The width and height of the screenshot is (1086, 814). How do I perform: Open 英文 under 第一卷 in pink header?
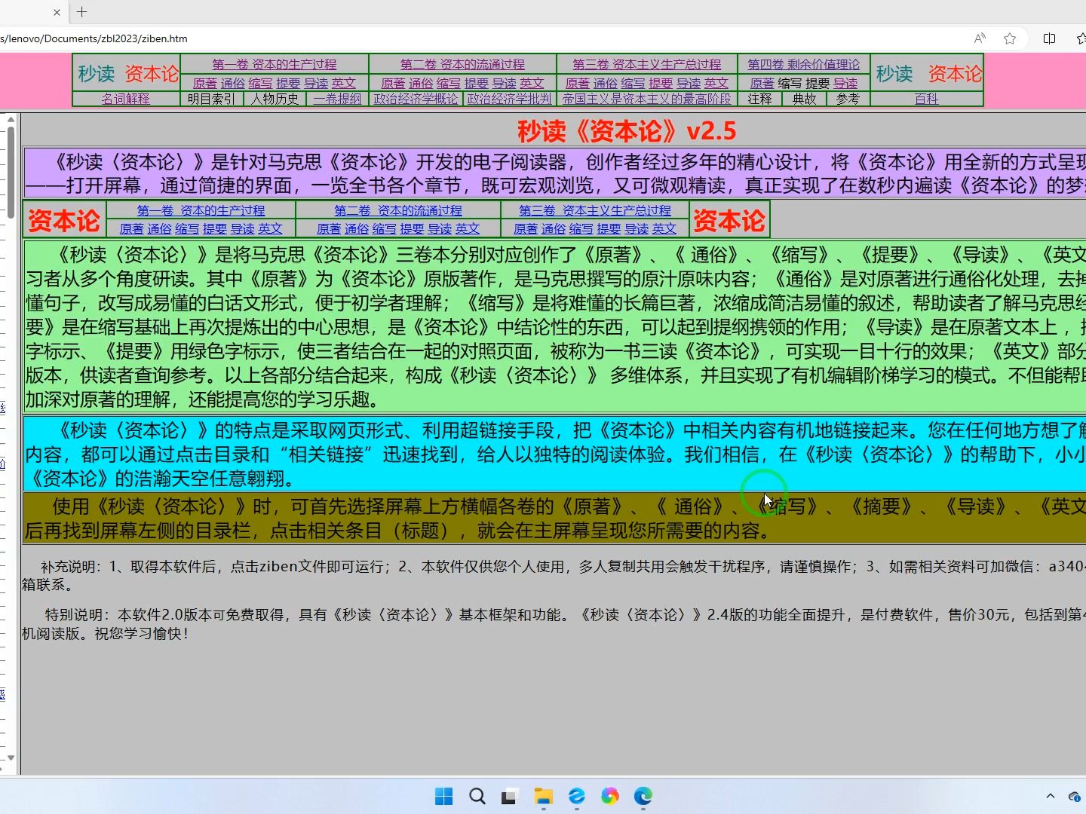point(344,83)
